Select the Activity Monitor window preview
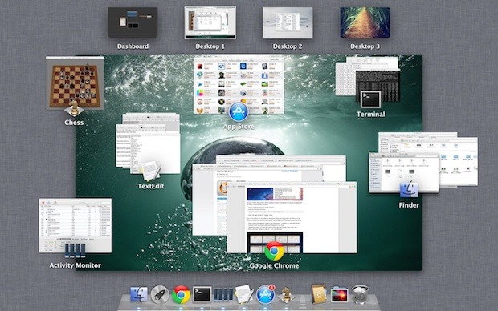 [76, 226]
